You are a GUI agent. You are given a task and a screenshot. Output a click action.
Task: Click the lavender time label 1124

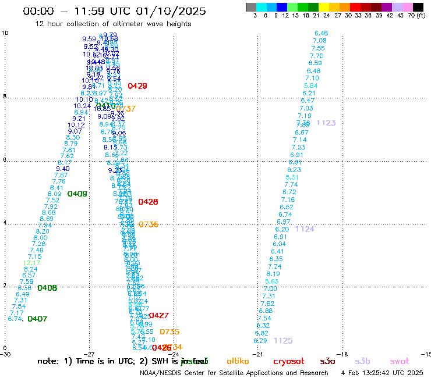[x=305, y=229]
